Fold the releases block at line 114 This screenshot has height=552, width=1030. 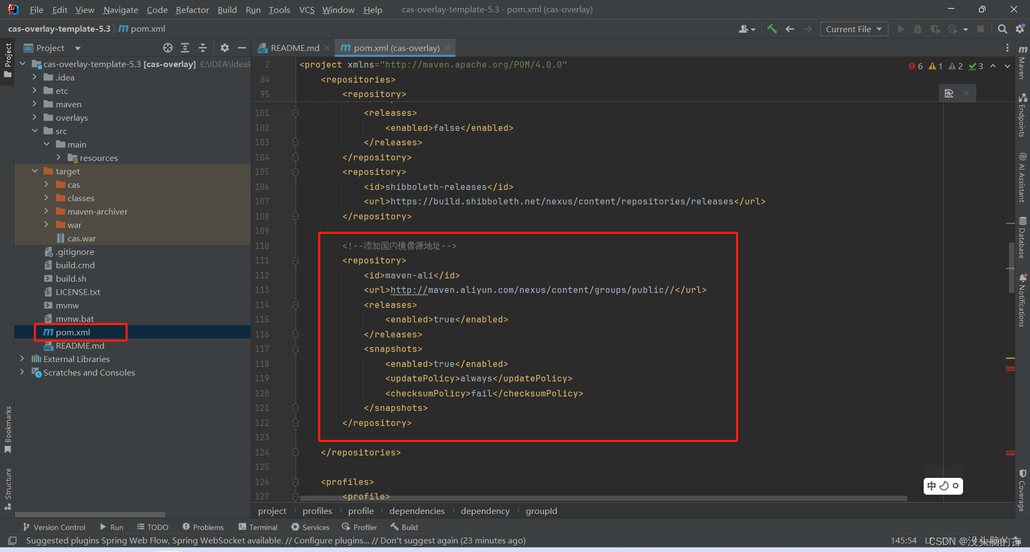[296, 305]
